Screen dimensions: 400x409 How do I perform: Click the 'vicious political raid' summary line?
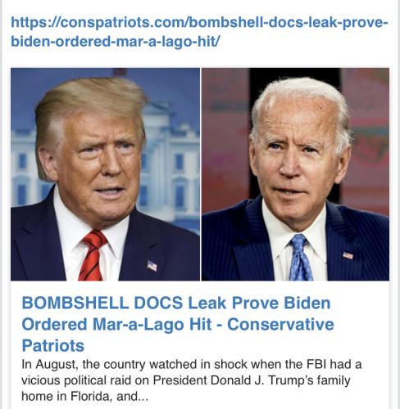pyautogui.click(x=186, y=380)
